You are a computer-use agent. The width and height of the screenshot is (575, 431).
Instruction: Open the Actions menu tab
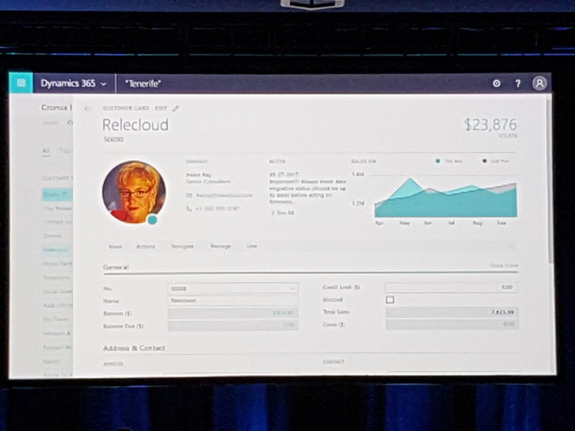(x=145, y=247)
